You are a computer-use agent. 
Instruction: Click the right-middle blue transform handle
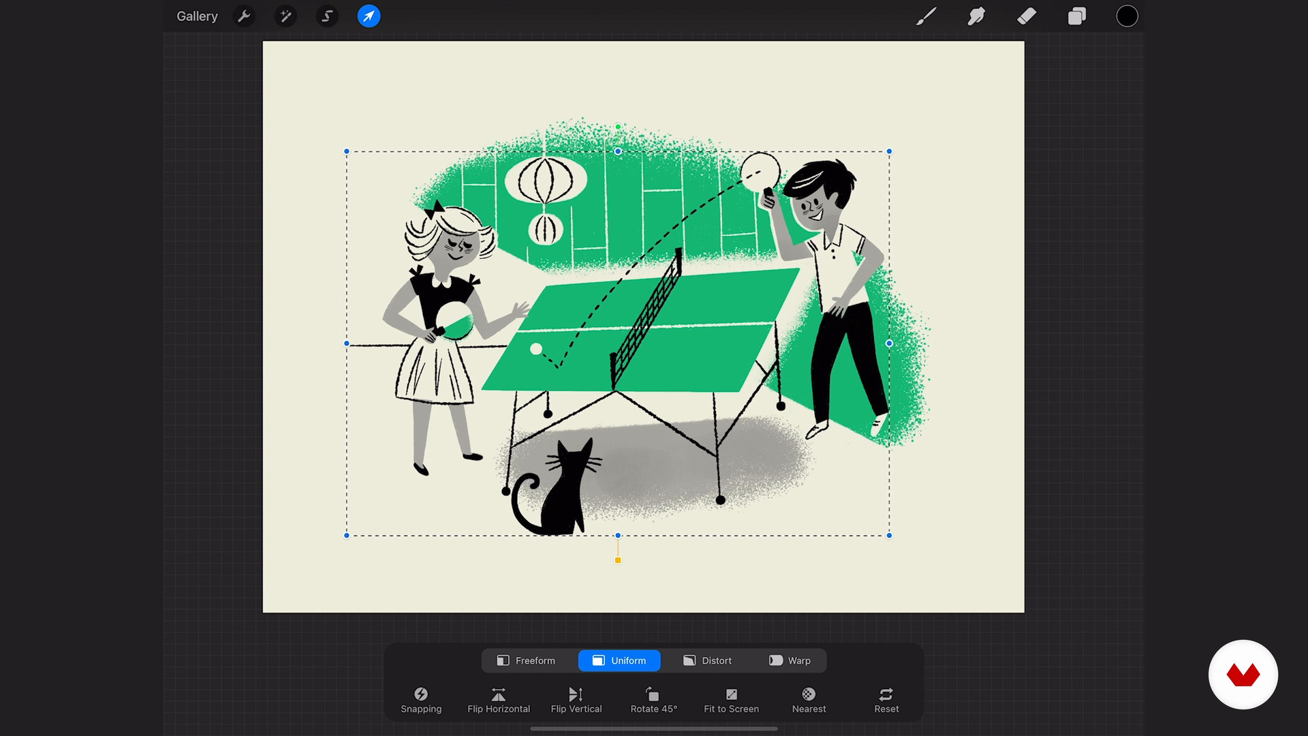(889, 343)
